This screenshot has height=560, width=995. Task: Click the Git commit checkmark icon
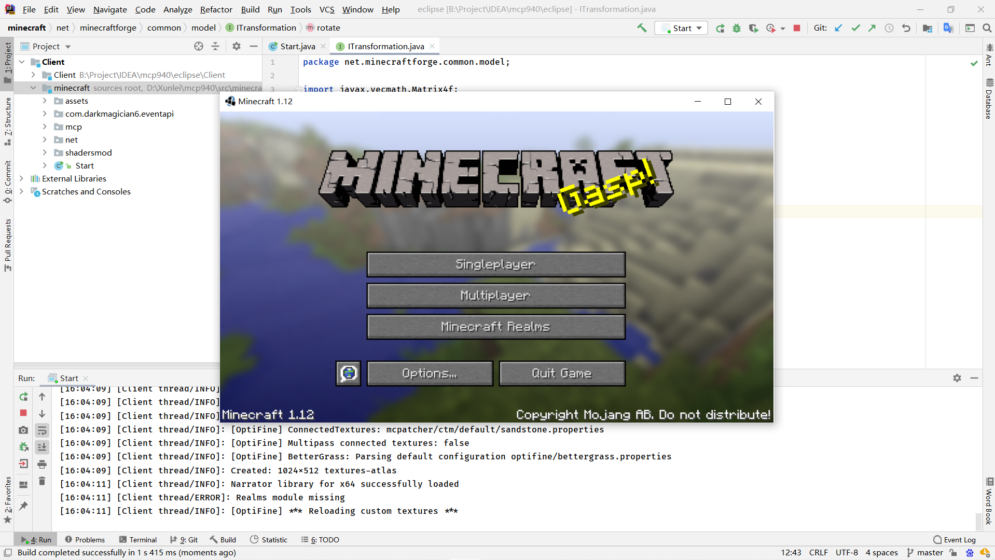(855, 28)
